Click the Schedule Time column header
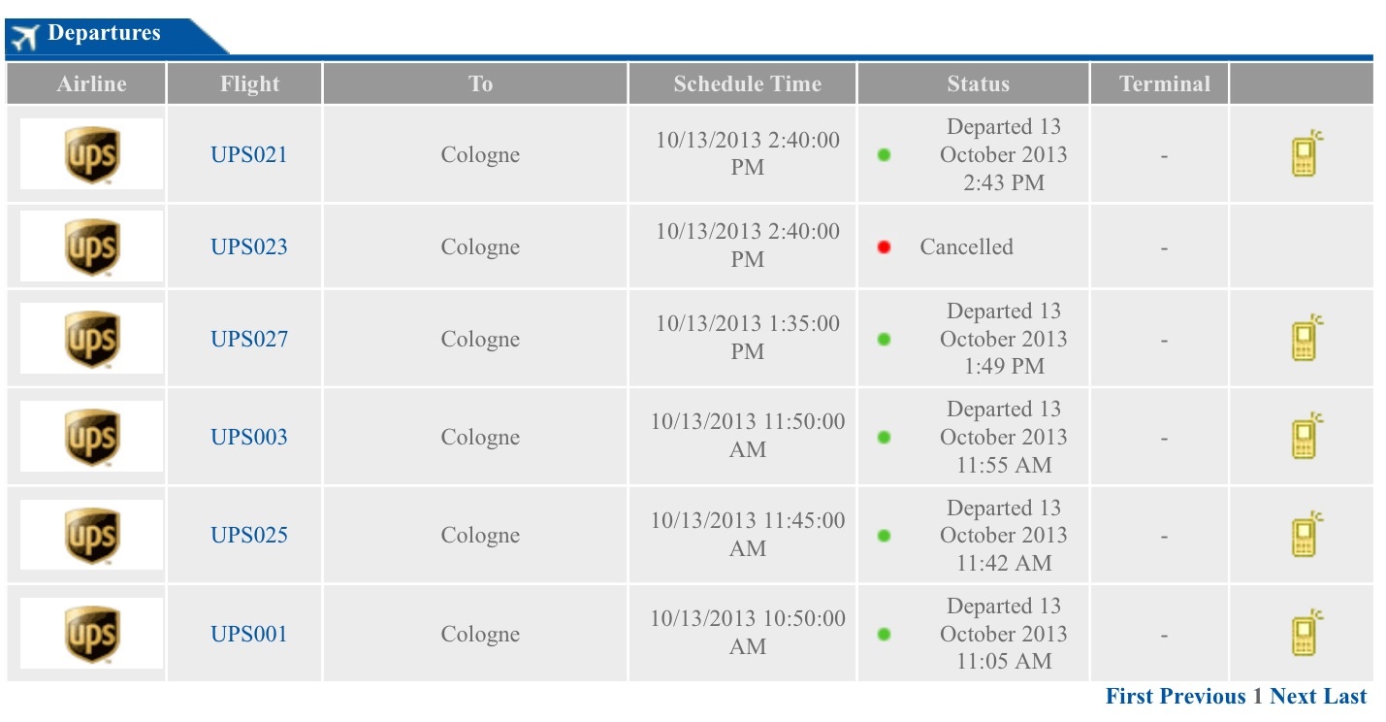 [x=747, y=83]
